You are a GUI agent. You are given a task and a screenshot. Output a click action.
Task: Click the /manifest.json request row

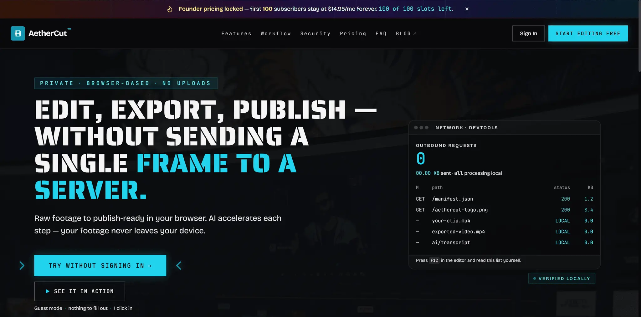pyautogui.click(x=504, y=199)
